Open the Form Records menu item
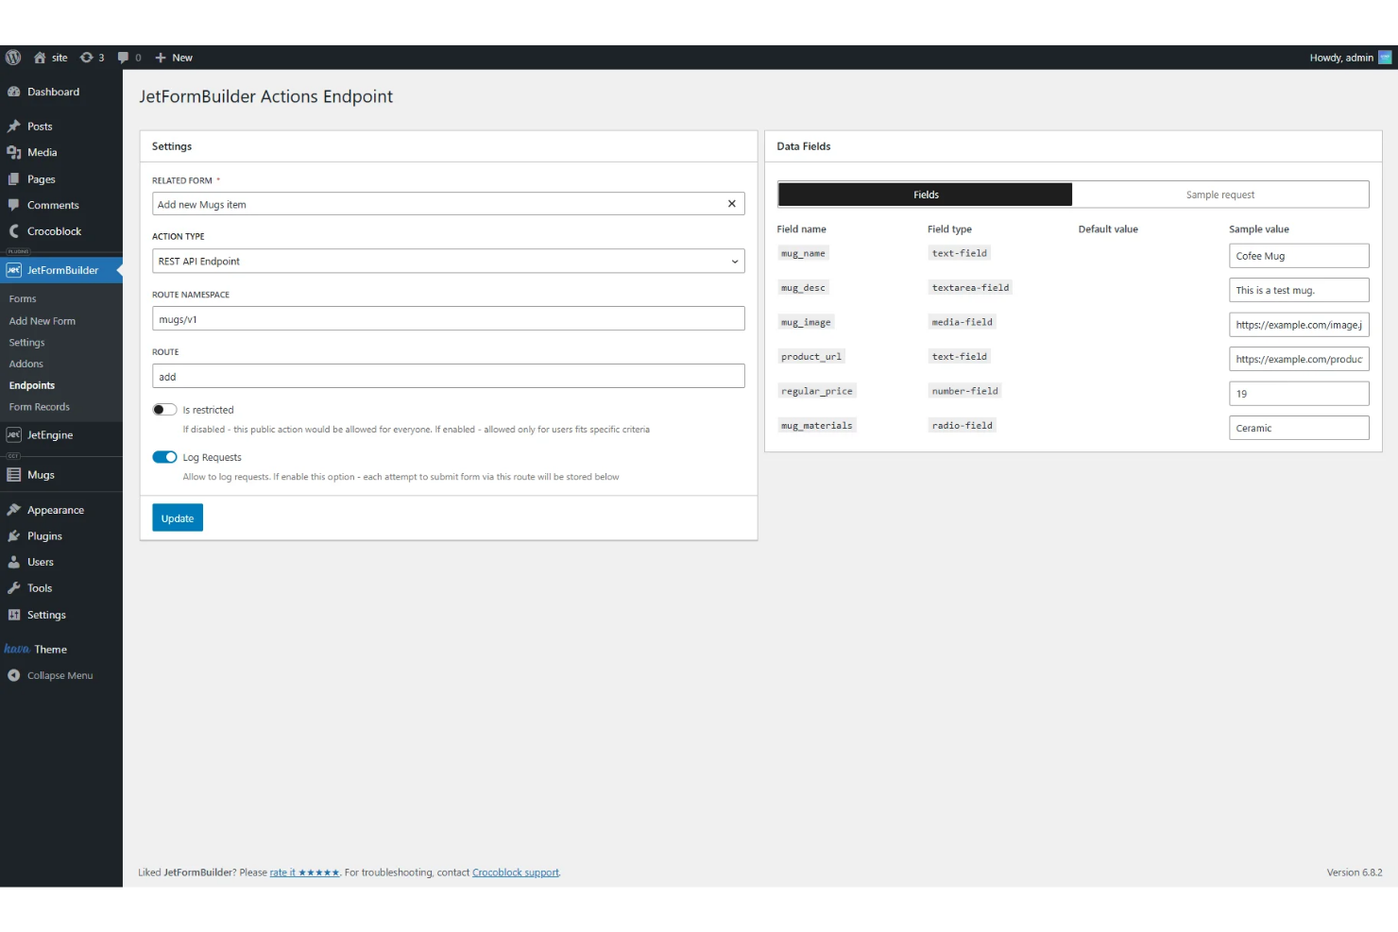Screen dimensions: 1398x932 click(40, 406)
